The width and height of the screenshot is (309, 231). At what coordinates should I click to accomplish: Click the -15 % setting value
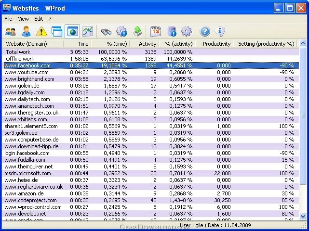coord(287,160)
